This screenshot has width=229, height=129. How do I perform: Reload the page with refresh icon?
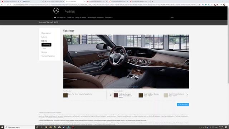[8, 5]
